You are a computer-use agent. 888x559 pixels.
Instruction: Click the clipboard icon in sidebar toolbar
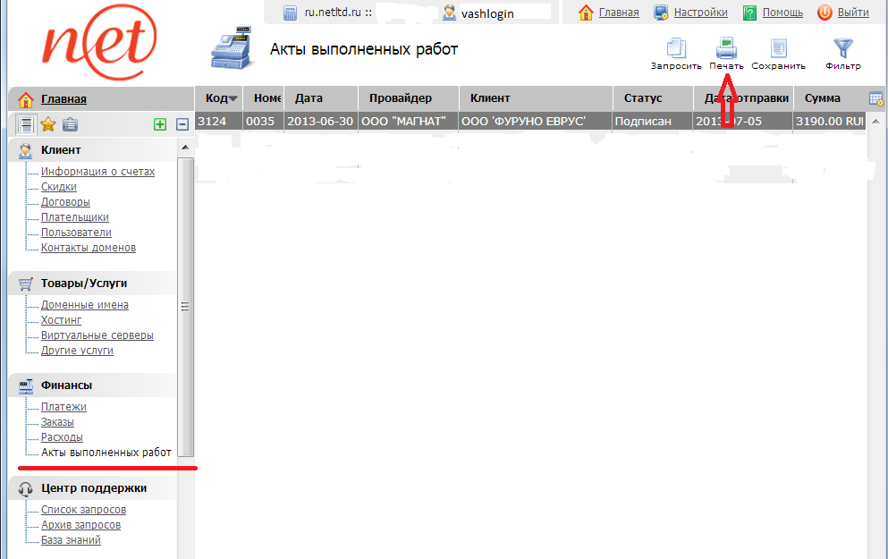[70, 124]
